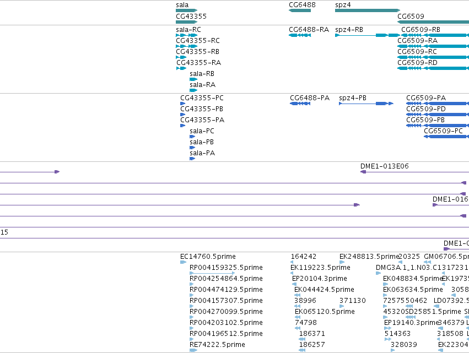The height and width of the screenshot is (353, 469).
Task: Select the 74798 EST feature
Action: (x=298, y=328)
